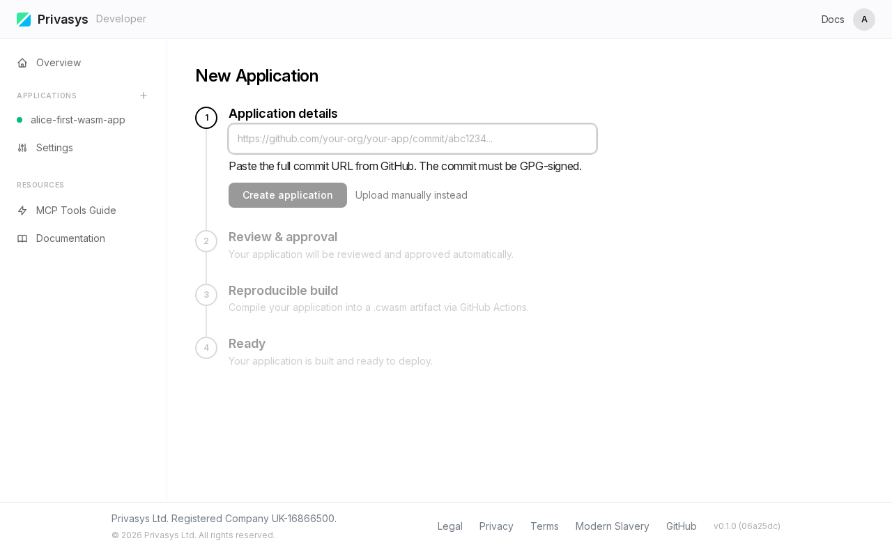Click step 2 circle Review & approval
The width and height of the screenshot is (892, 550).
(x=206, y=241)
